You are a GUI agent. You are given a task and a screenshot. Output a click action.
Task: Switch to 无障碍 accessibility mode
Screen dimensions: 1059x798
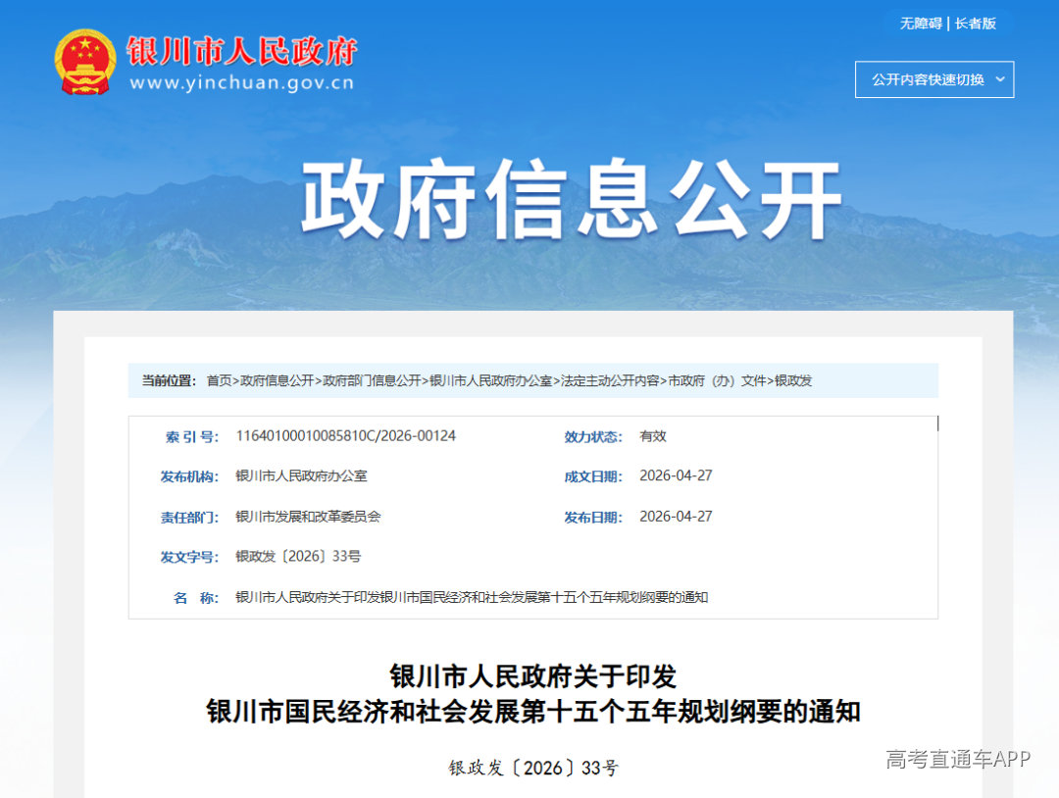click(x=921, y=24)
